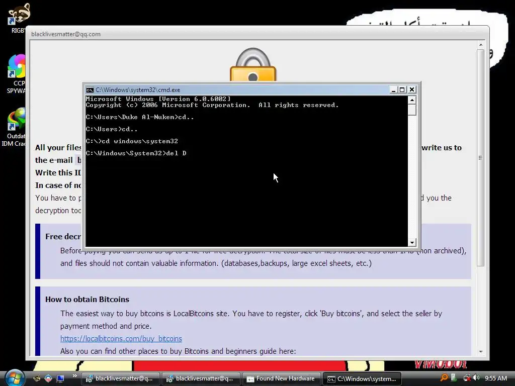Minimize the cmd.exe window
The image size is (515, 386).
[x=393, y=89]
